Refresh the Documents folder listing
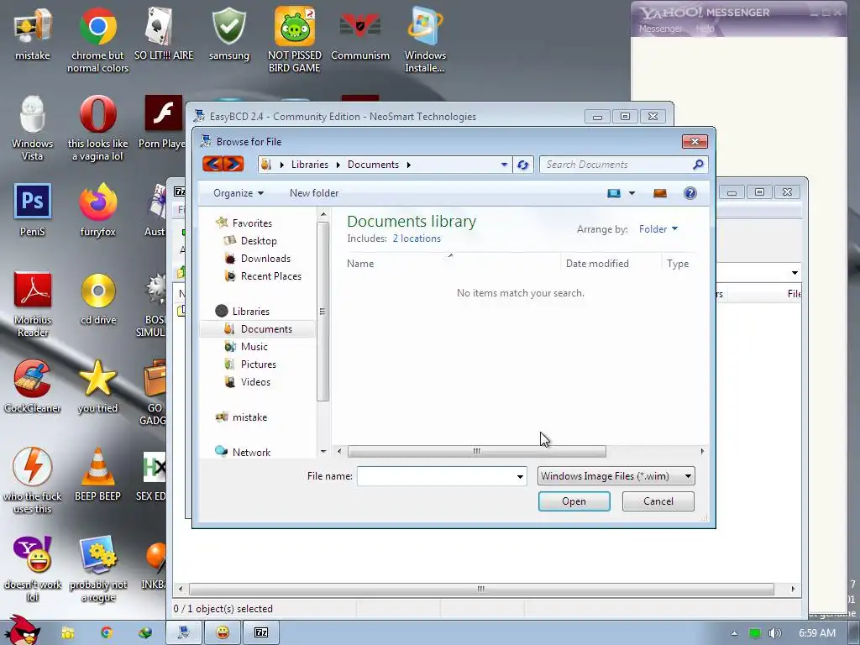860x645 pixels. [522, 165]
